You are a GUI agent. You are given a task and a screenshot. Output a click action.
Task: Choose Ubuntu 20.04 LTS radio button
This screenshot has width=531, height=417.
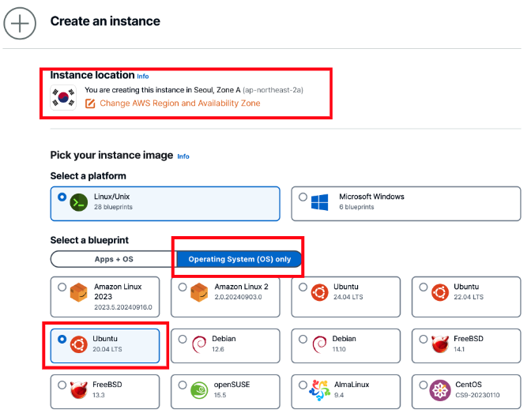click(62, 339)
